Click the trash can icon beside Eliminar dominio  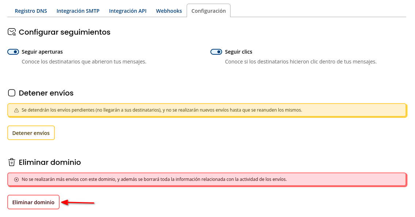click(x=12, y=162)
